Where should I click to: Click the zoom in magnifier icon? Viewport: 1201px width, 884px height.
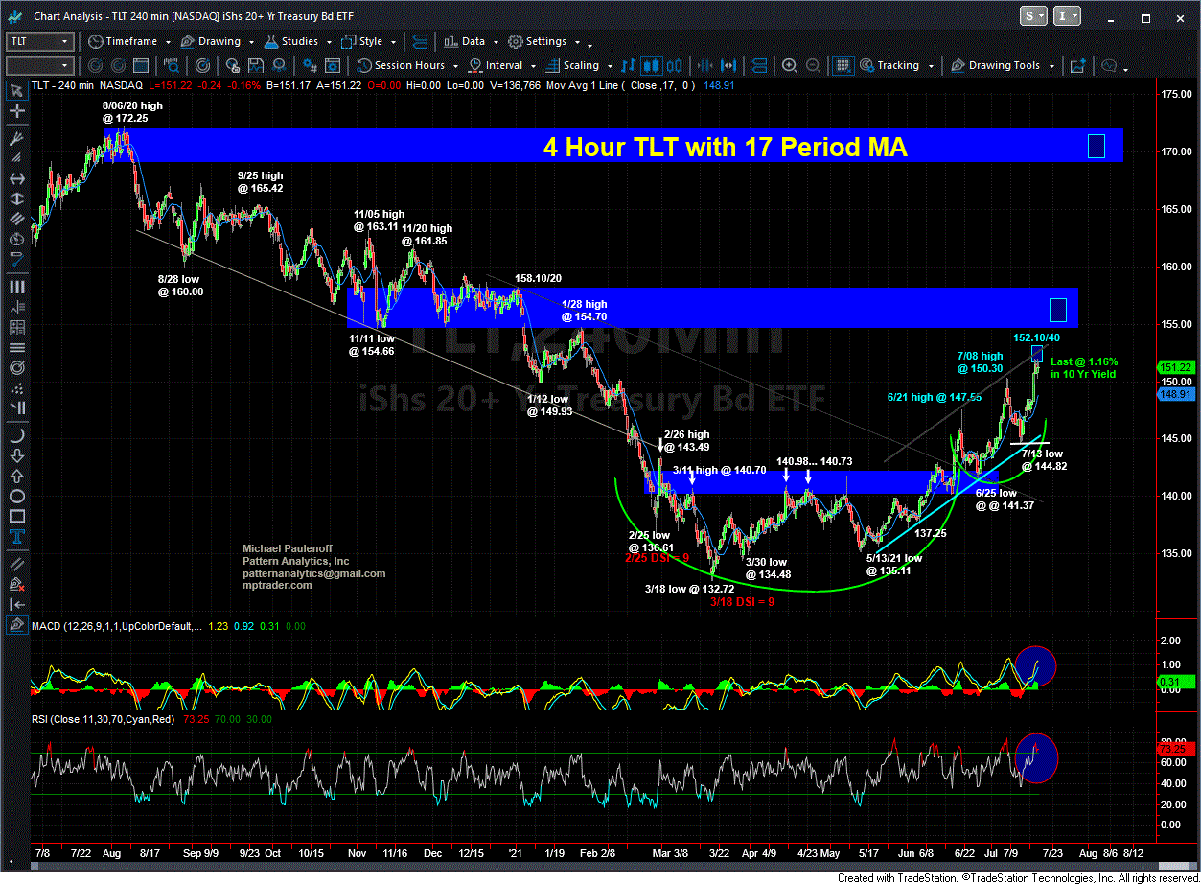pyautogui.click(x=790, y=65)
